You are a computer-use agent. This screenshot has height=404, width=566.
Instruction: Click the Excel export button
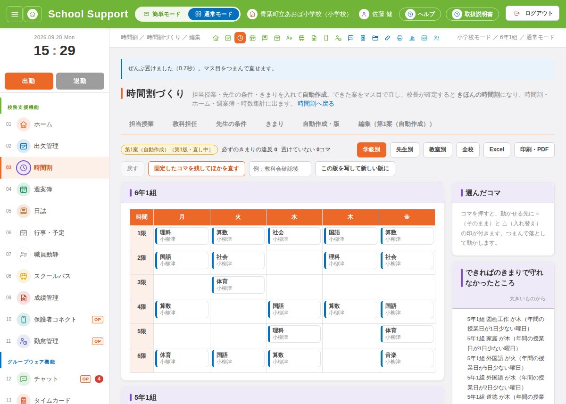click(497, 149)
